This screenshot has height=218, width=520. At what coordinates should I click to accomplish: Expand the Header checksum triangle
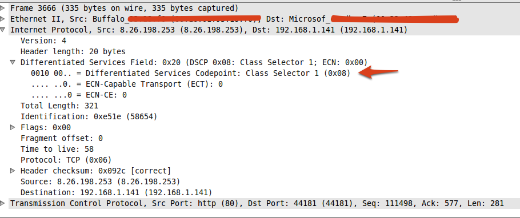13,171
